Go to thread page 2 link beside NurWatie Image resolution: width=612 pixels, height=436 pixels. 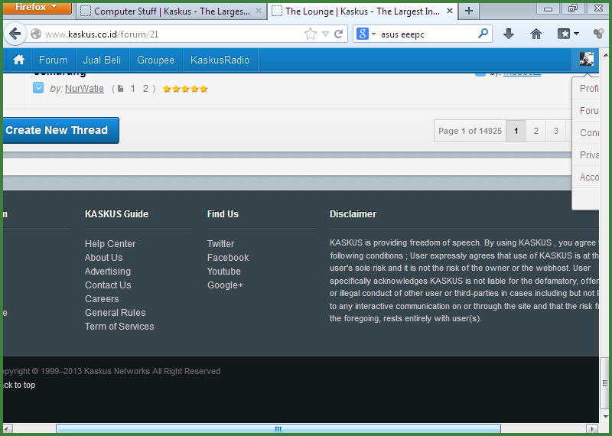click(x=145, y=89)
